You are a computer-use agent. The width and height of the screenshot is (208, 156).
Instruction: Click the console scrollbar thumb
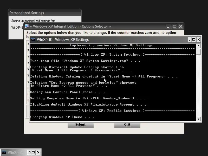pos(198,51)
